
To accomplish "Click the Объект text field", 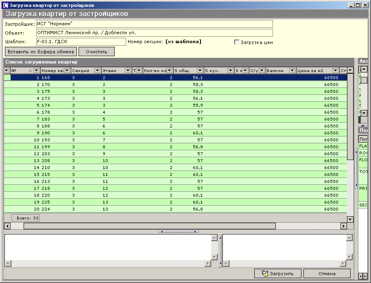I will 154,33.
